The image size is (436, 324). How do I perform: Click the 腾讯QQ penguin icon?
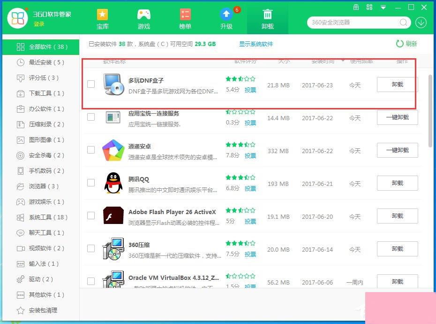113,183
